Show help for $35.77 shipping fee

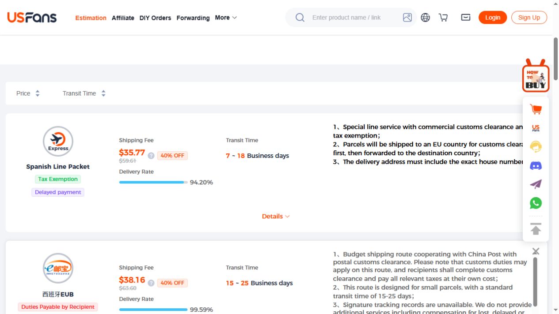click(151, 156)
